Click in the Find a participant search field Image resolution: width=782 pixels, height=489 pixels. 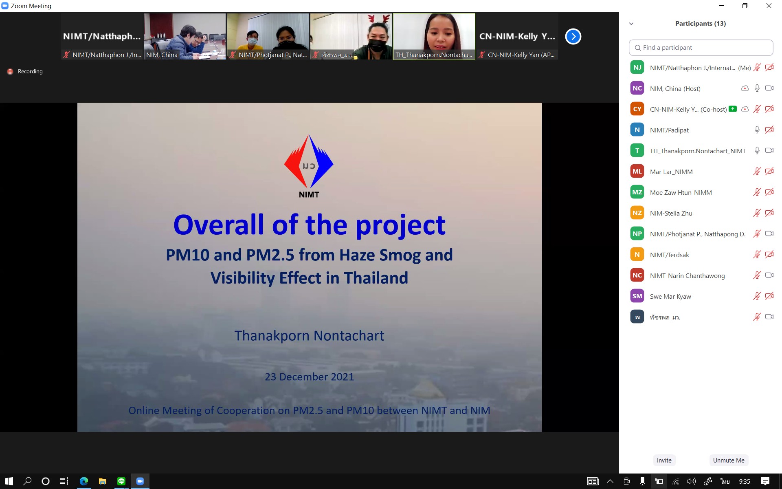[701, 48]
